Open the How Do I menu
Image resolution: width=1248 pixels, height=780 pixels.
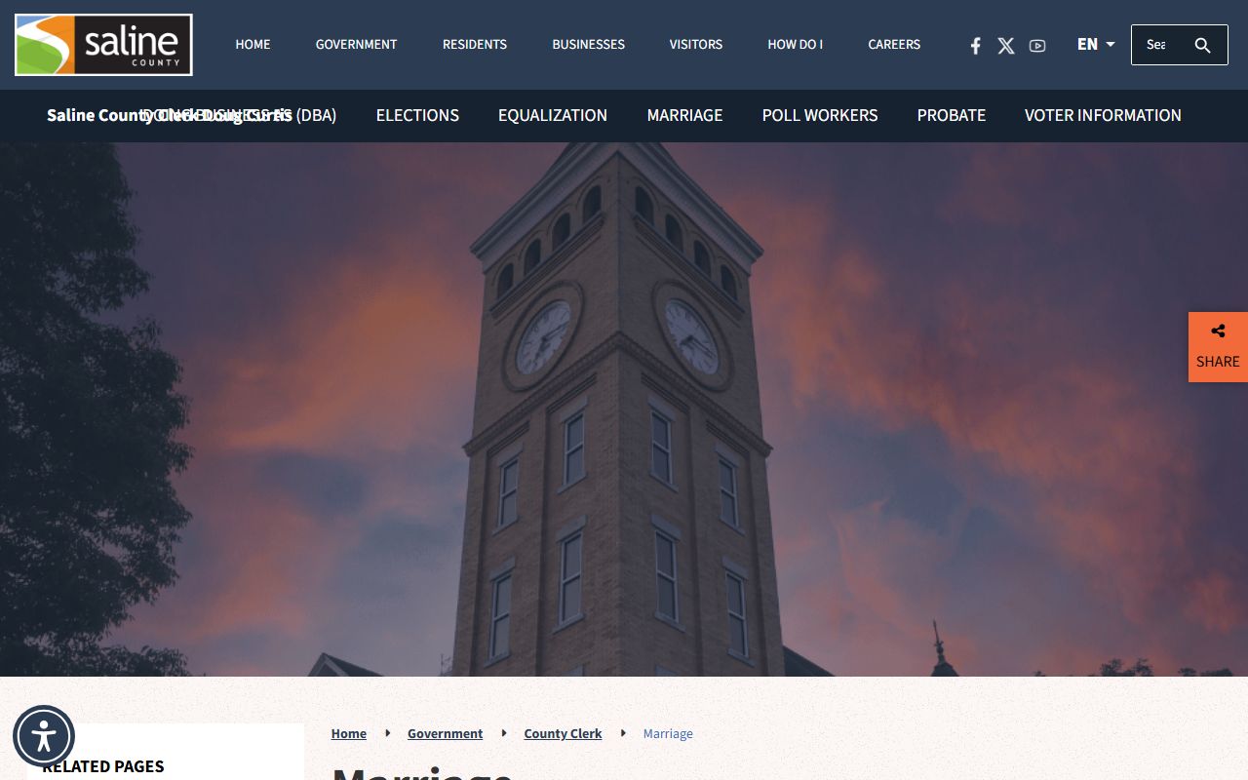[795, 45]
